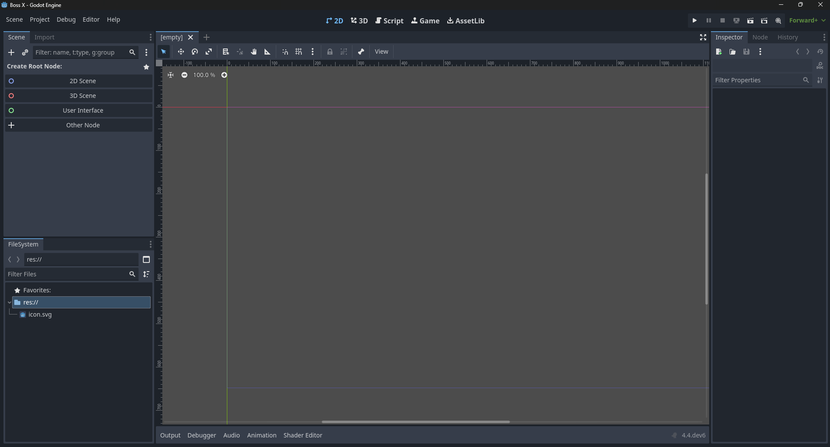
Task: Select the Pan Mode hand tool
Action: (254, 52)
